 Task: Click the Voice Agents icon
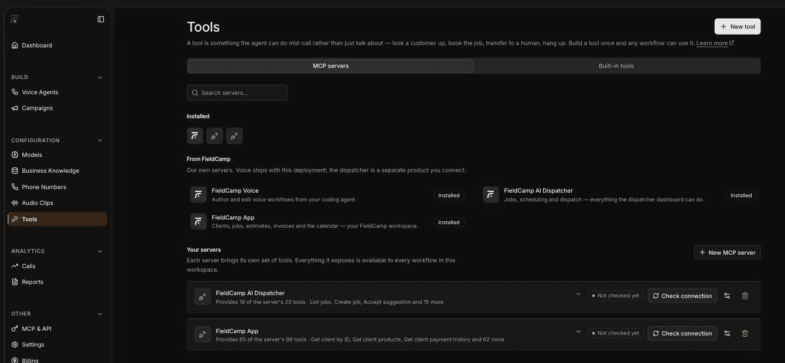(15, 92)
